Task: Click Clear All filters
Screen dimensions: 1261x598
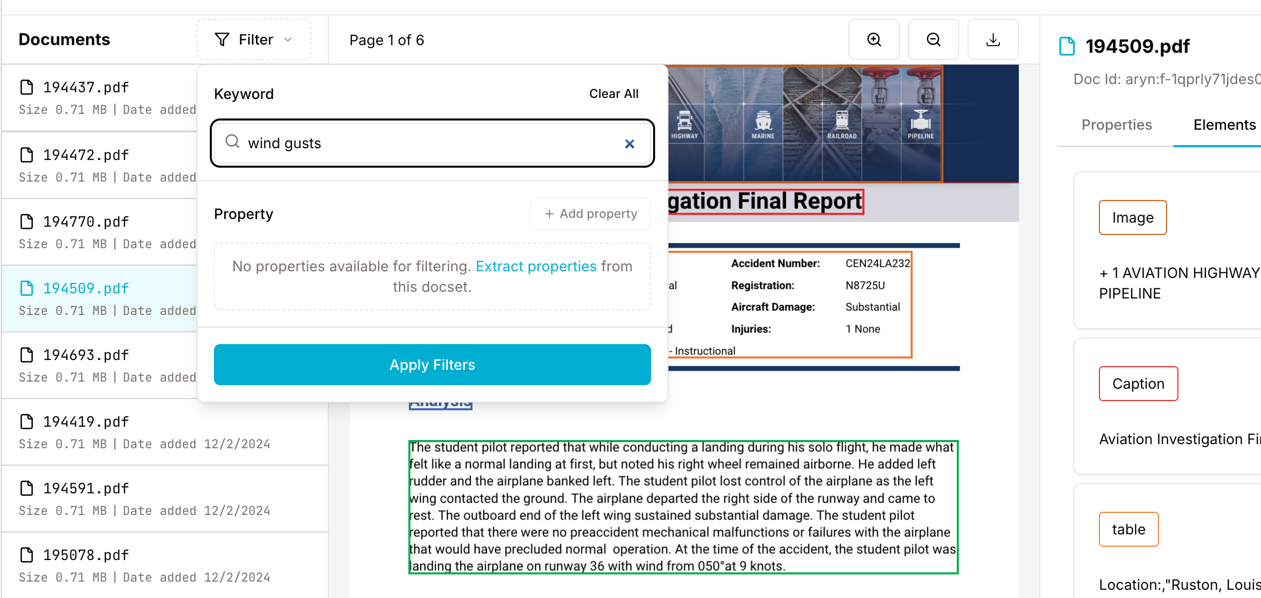Action: (x=614, y=94)
